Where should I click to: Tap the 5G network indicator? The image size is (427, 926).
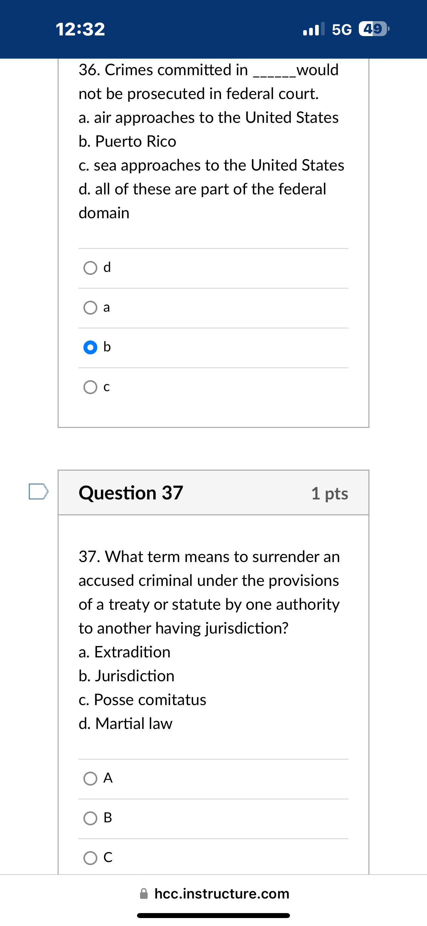pyautogui.click(x=342, y=29)
